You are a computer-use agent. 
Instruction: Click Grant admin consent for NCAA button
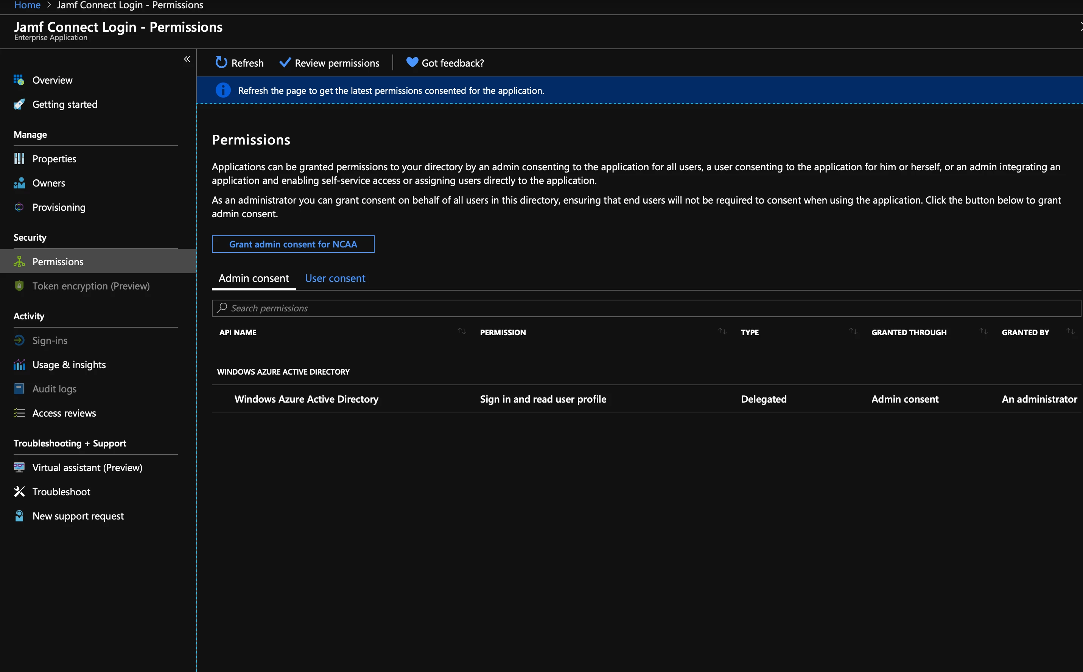click(293, 244)
